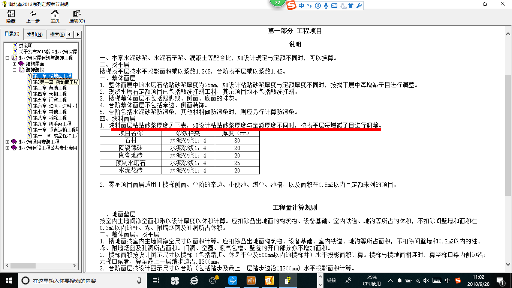Viewport: 512px width, 288px height.
Task: Open the 选项(O) options menu
Action: tap(77, 16)
